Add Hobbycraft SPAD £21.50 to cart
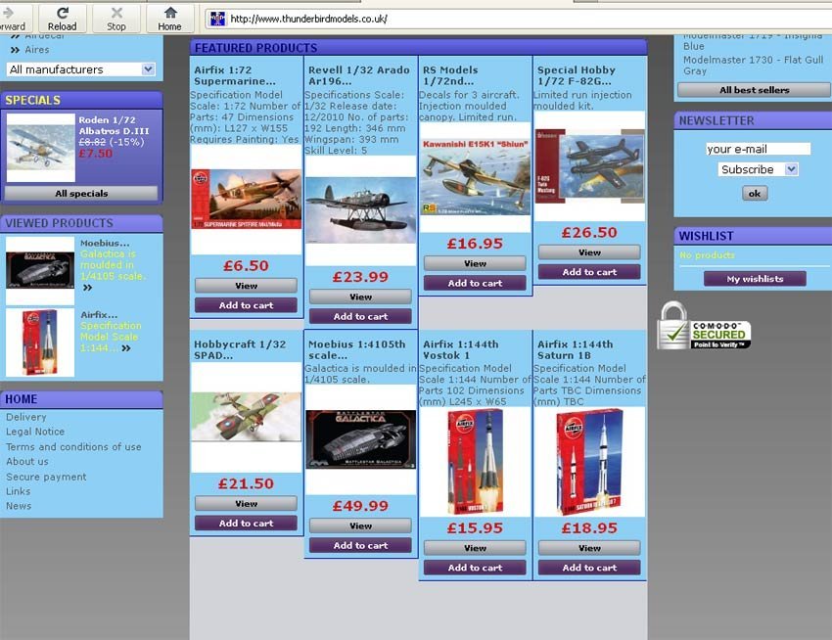Viewport: 832px width, 640px height. (247, 524)
